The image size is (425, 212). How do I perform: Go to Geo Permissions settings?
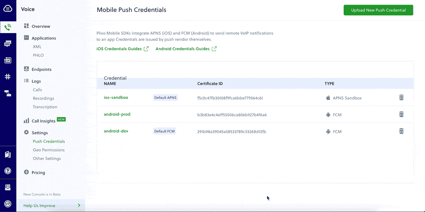click(x=49, y=150)
